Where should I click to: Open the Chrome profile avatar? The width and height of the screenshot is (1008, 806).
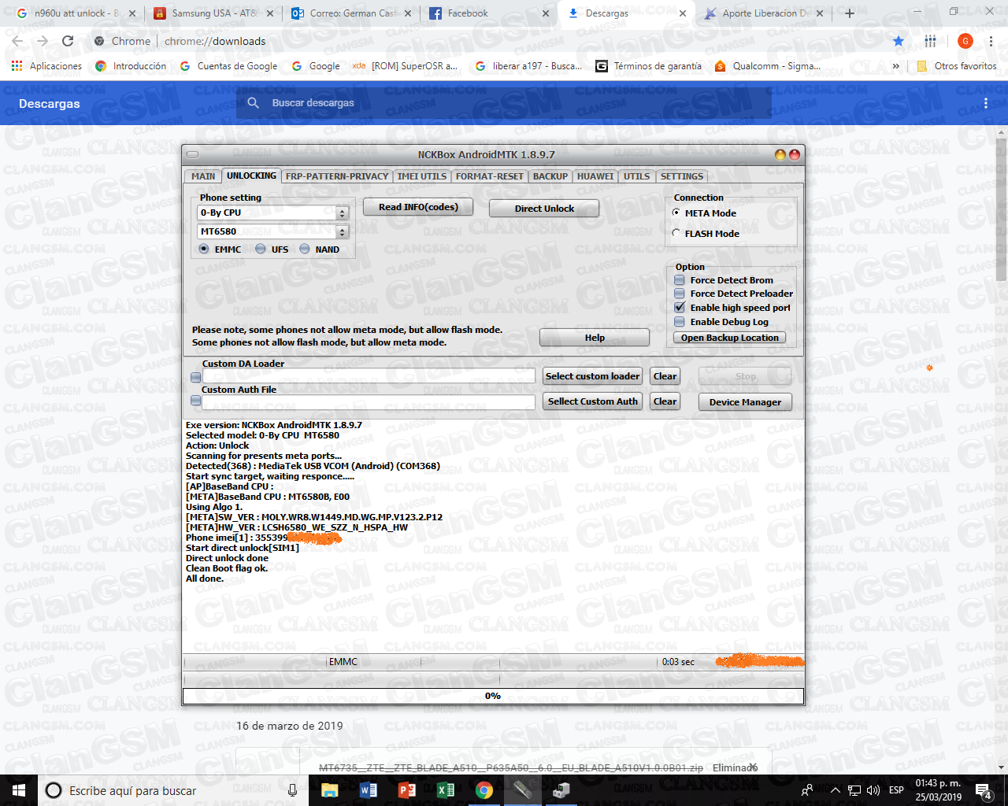[965, 41]
